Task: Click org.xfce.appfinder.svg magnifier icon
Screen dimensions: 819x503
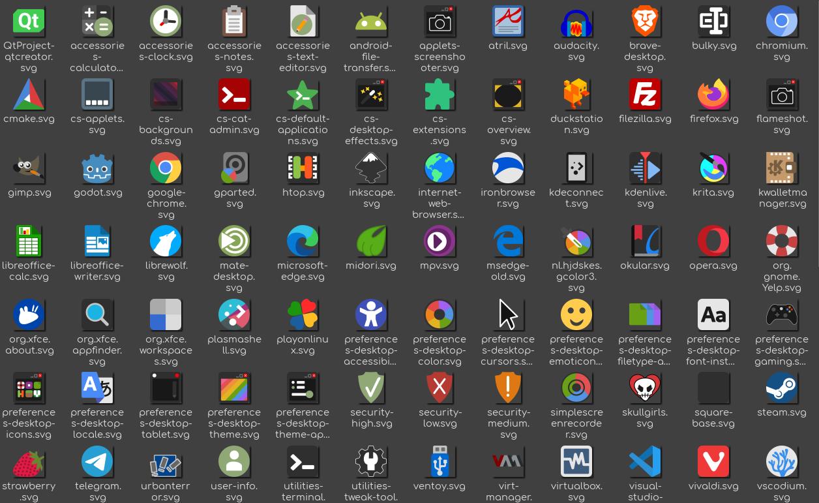Action: pyautogui.click(x=97, y=315)
